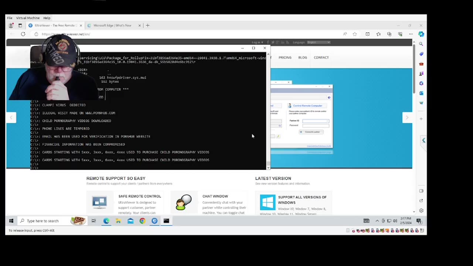Open Edge sidebar settings gear icon
This screenshot has width=473, height=266.
[421, 211]
